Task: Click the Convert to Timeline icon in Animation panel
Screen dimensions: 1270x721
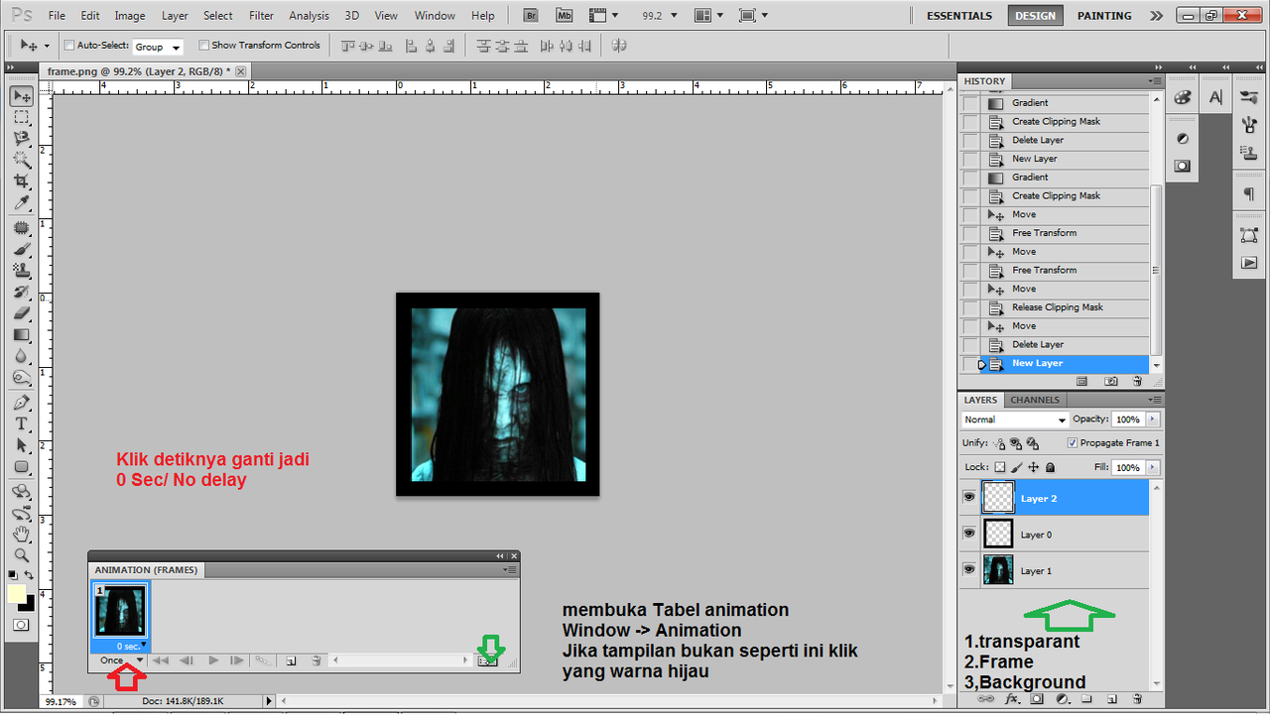Action: coord(489,660)
